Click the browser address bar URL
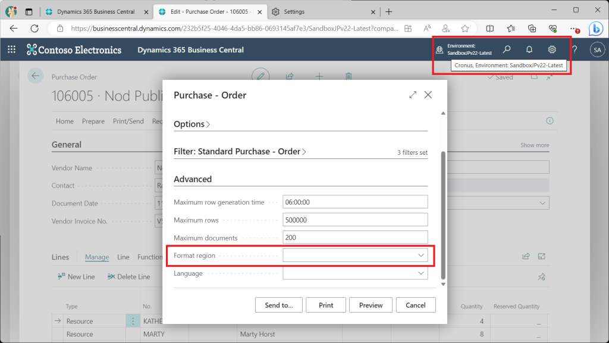Screen dimensions: 609x343 coord(234,29)
